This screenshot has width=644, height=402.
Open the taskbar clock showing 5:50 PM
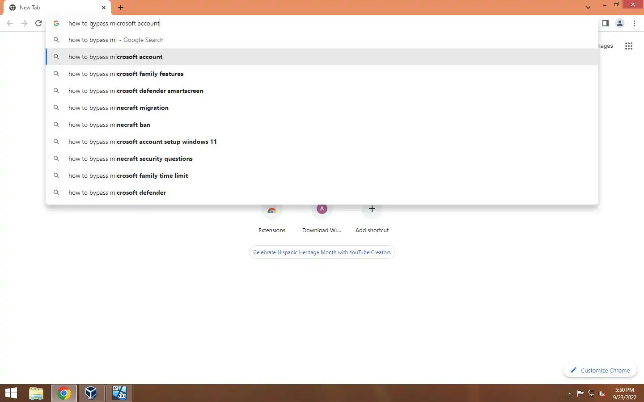coord(625,394)
